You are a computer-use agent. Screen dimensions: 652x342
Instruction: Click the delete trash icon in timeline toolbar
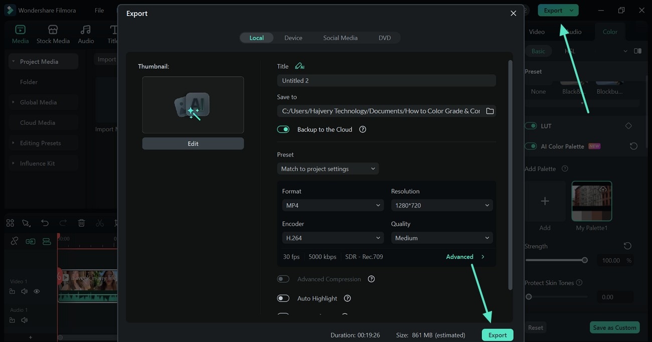click(x=81, y=223)
